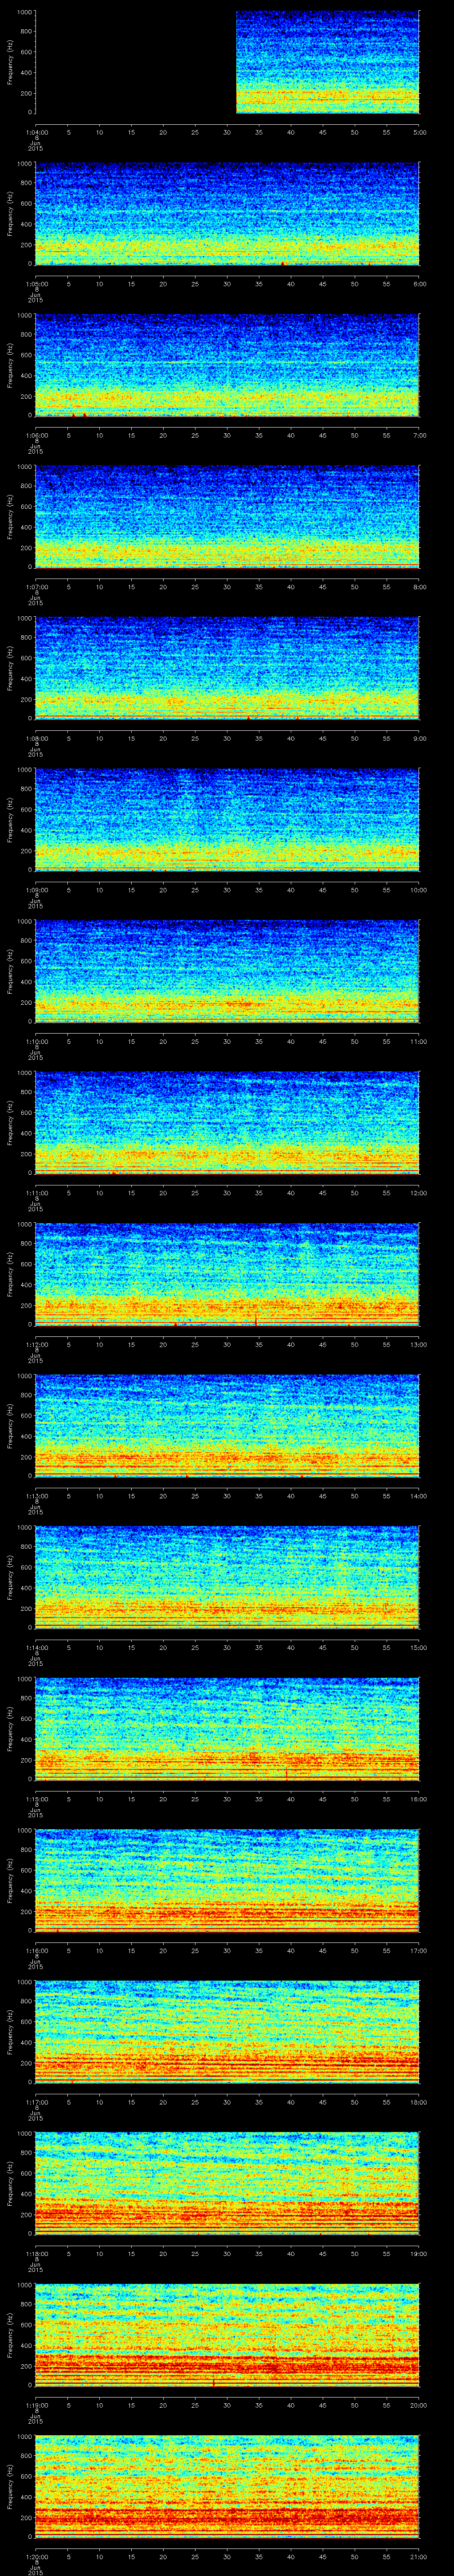
Task: Select the 1:08:00 time axis label
Action: pos(36,738)
